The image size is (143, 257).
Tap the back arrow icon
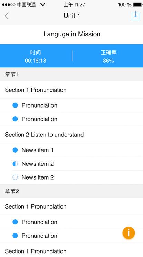point(7,16)
